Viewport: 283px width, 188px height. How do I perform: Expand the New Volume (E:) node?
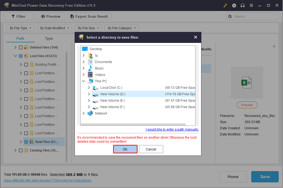pyautogui.click(x=89, y=101)
